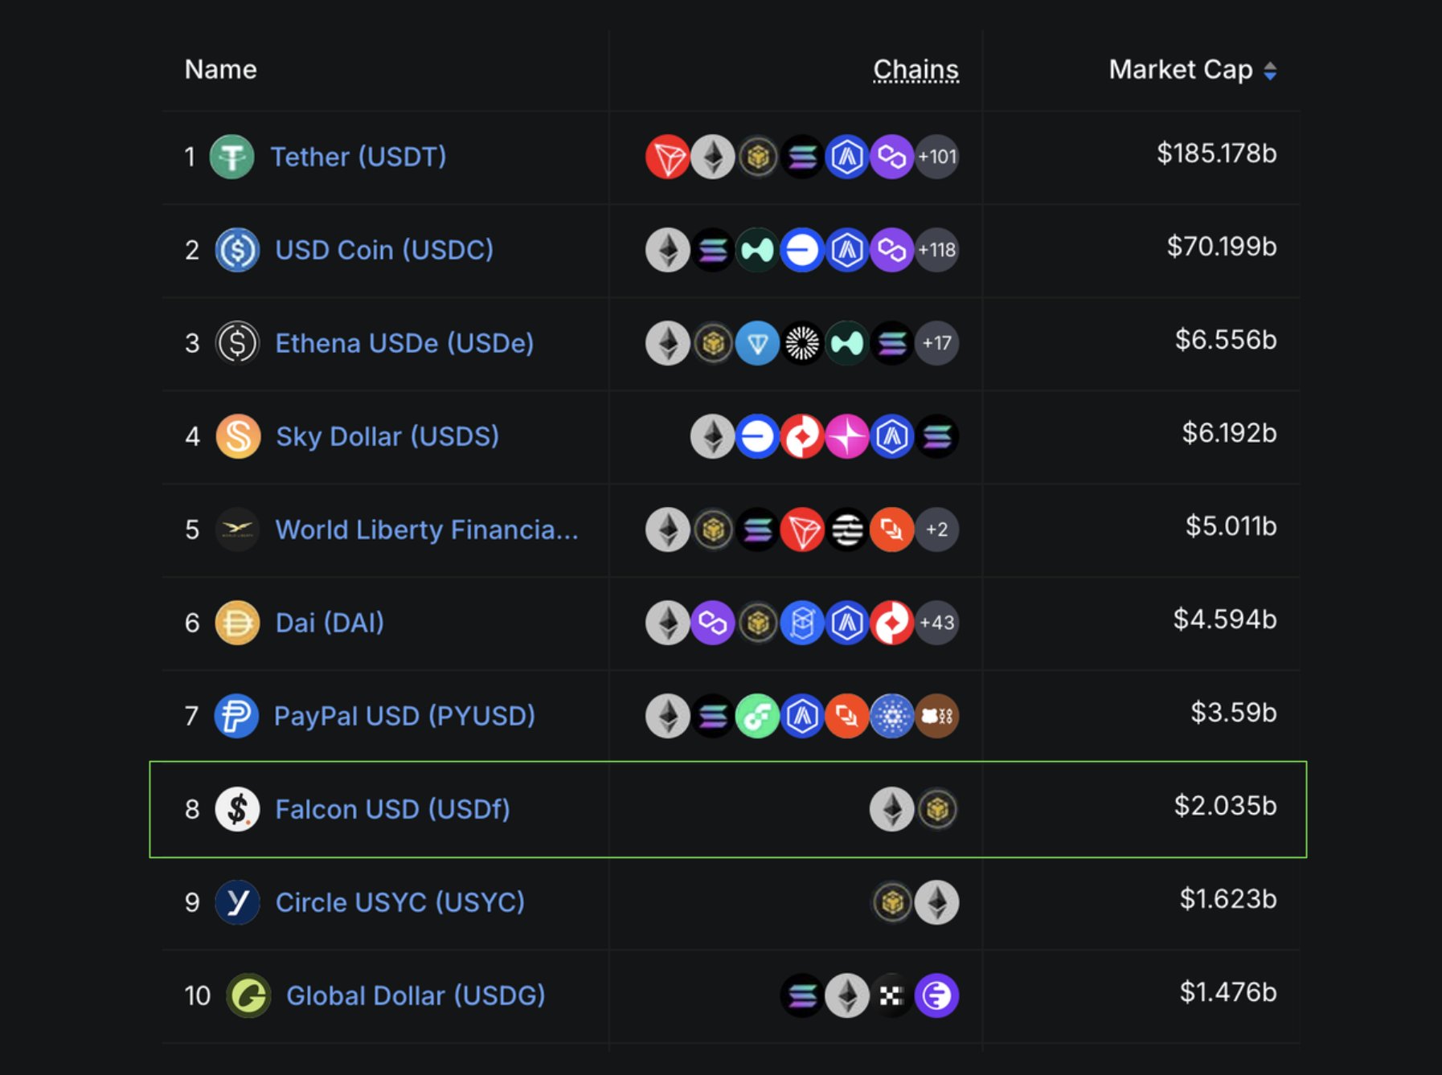
Task: Show the +43 additional chains for Dai
Action: [937, 623]
